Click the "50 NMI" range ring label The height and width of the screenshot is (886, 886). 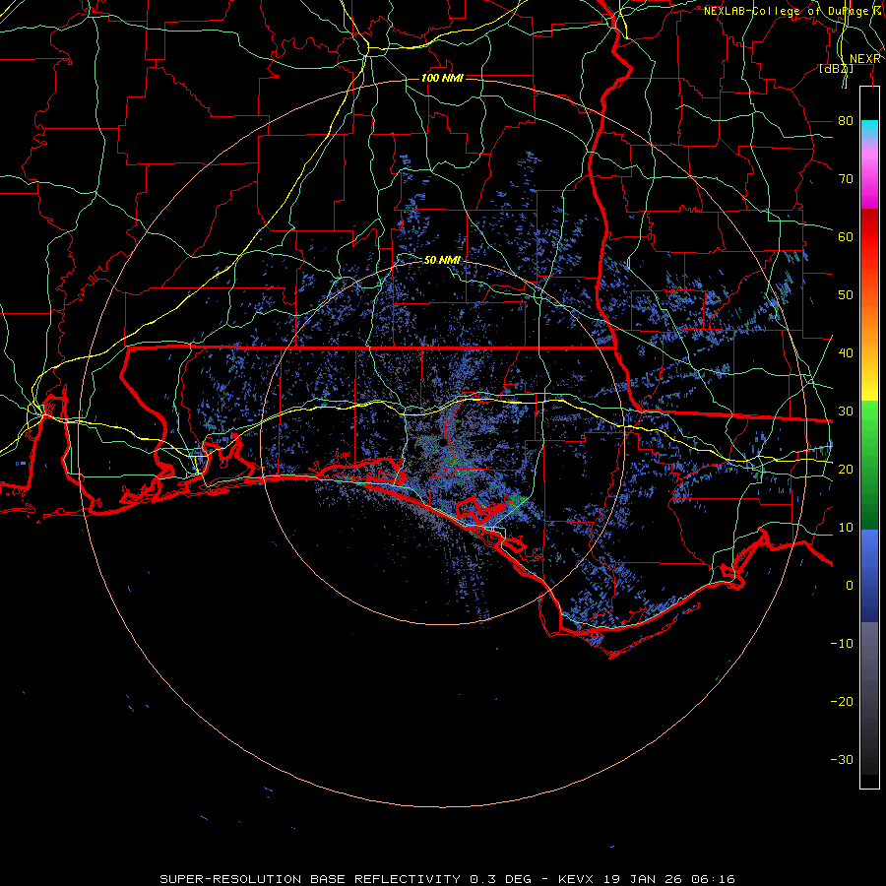pos(442,261)
